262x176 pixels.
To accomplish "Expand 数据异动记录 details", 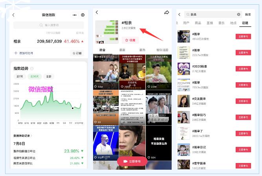I will [x=23, y=136].
